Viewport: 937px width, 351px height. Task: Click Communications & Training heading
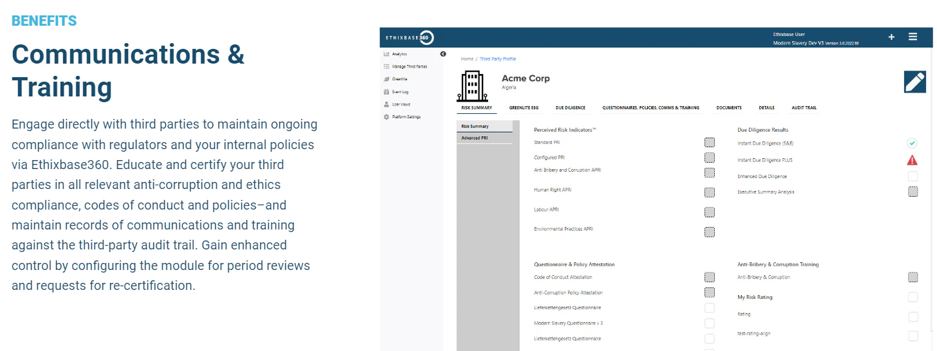pos(128,71)
